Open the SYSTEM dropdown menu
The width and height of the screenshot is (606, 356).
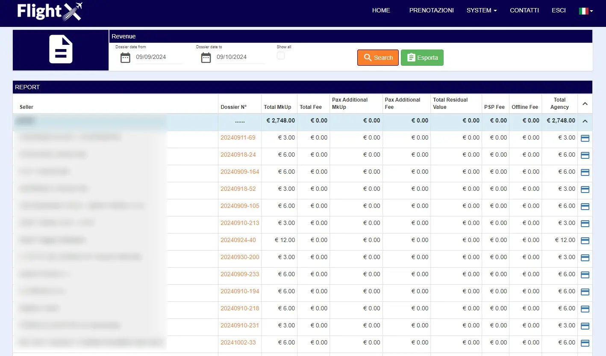coord(481,10)
